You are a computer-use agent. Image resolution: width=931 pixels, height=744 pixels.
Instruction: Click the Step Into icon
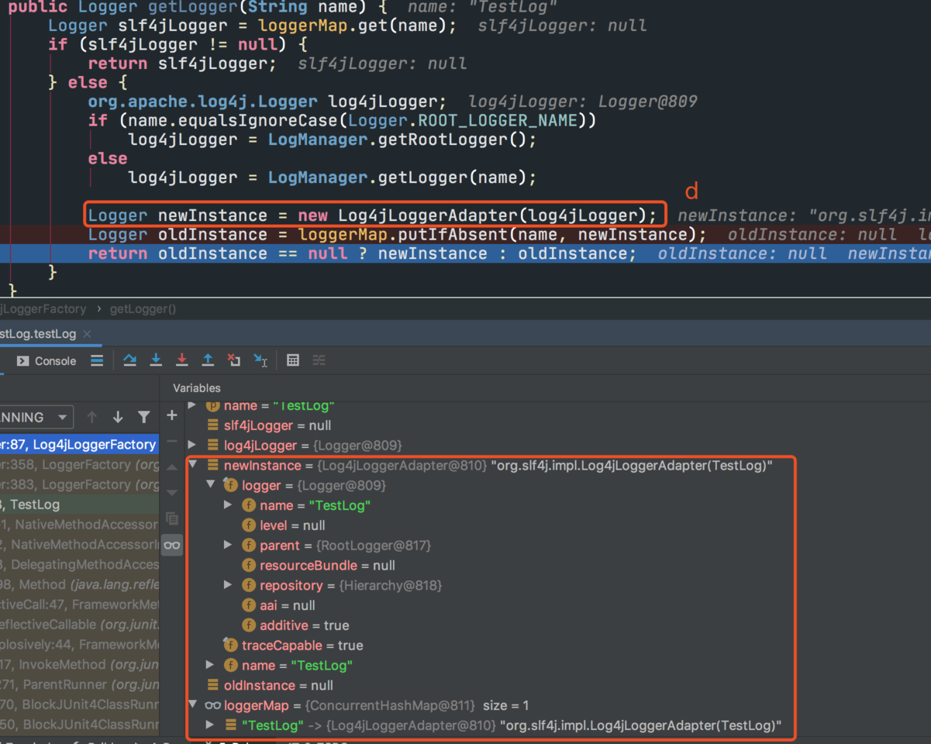click(x=156, y=360)
